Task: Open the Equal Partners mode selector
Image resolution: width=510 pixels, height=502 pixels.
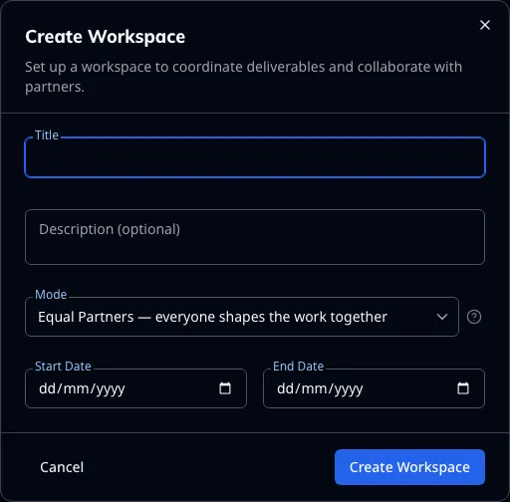Action: (242, 317)
